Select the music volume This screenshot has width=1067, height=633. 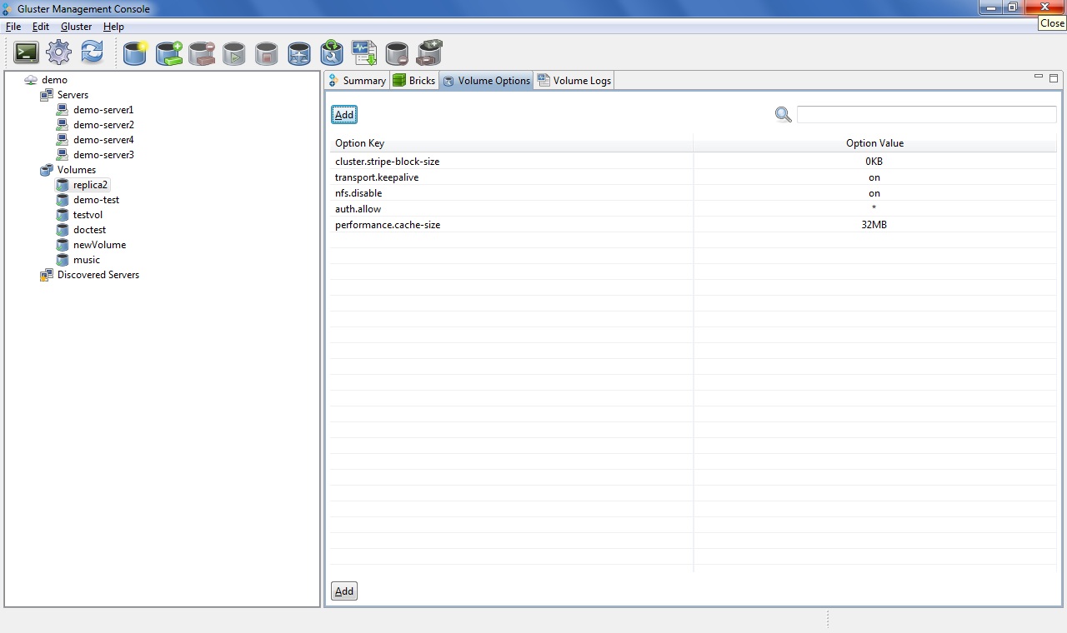point(86,260)
